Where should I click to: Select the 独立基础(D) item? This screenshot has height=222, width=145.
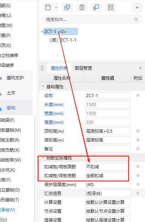pyautogui.click(x=10, y=190)
